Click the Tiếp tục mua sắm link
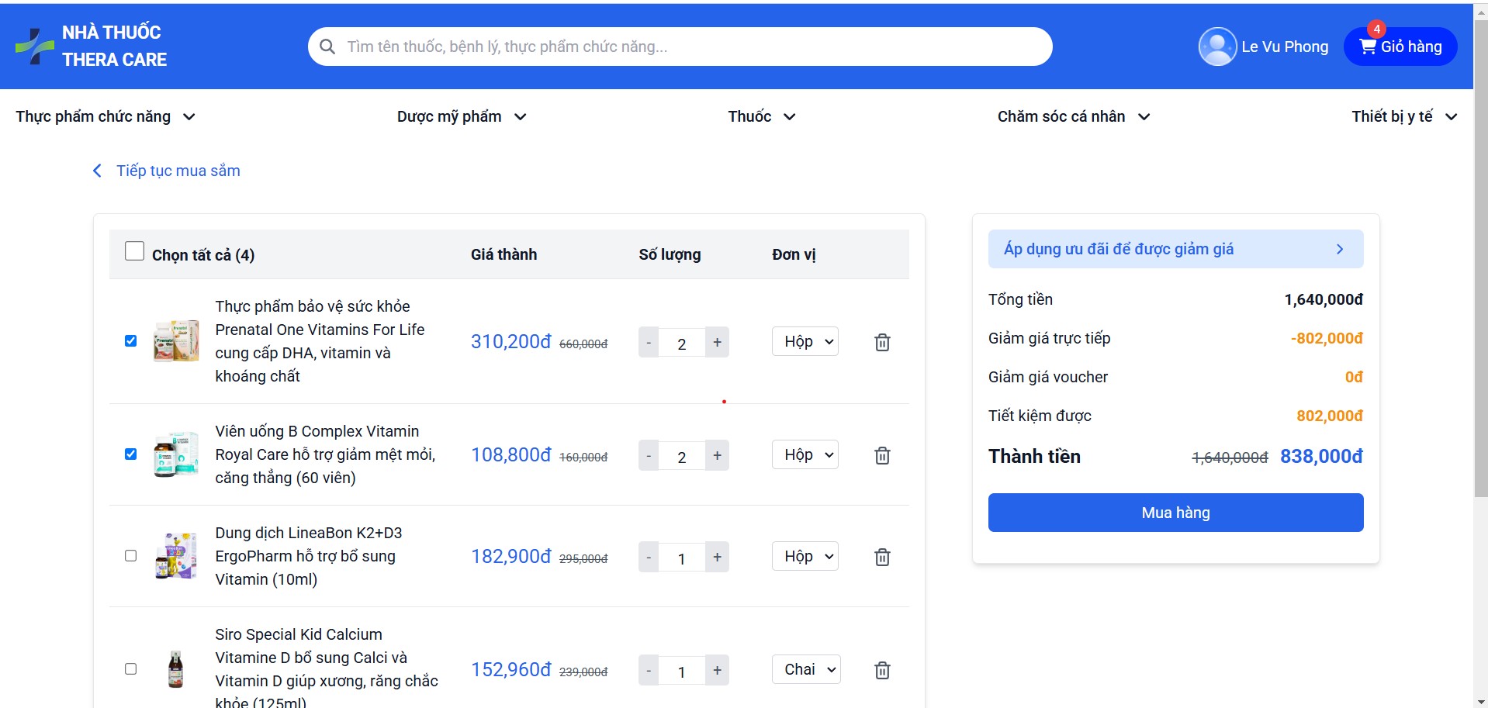The height and width of the screenshot is (708, 1488). click(178, 171)
